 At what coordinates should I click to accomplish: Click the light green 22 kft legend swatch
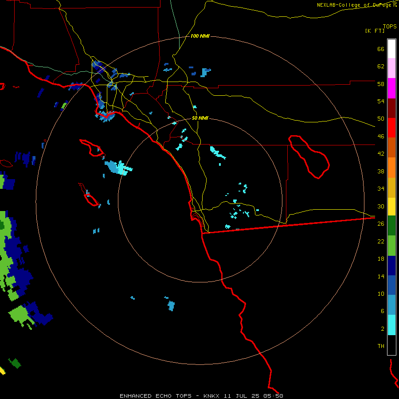pos(391,246)
